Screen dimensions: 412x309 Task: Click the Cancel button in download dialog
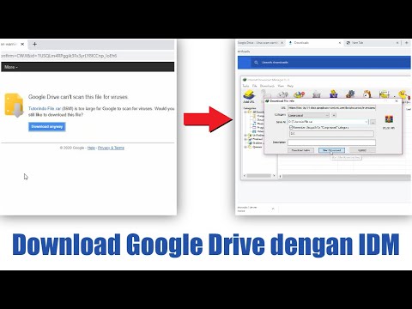tap(362, 150)
